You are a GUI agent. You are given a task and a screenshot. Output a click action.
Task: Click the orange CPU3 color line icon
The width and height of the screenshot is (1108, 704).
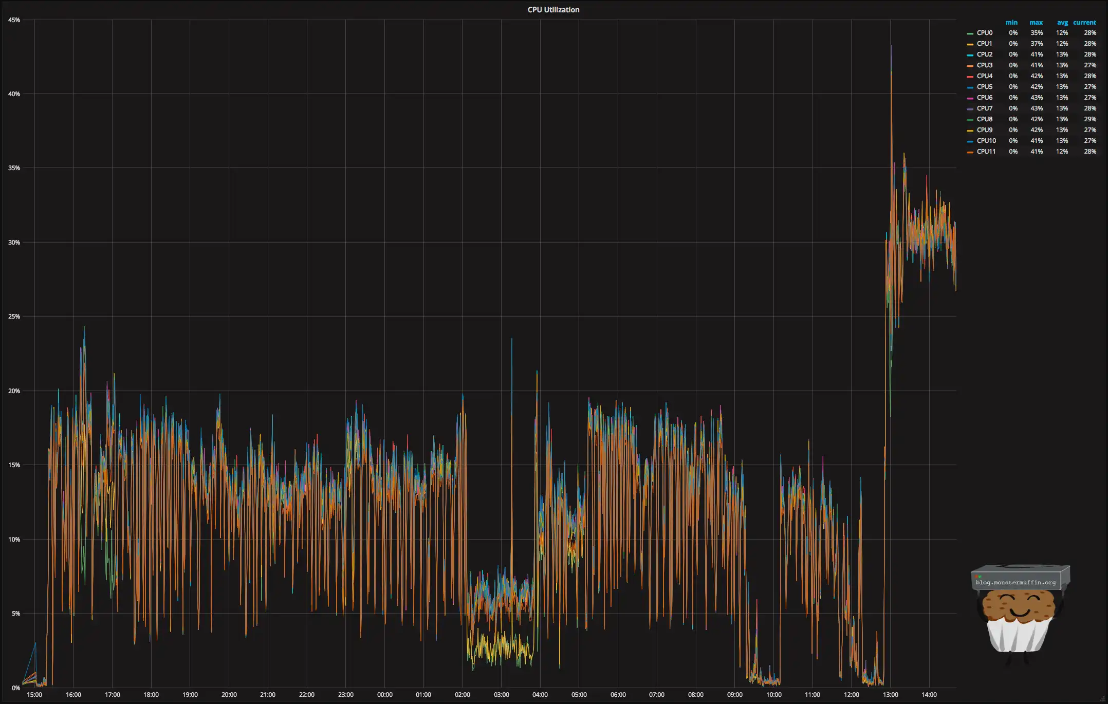[x=970, y=66]
